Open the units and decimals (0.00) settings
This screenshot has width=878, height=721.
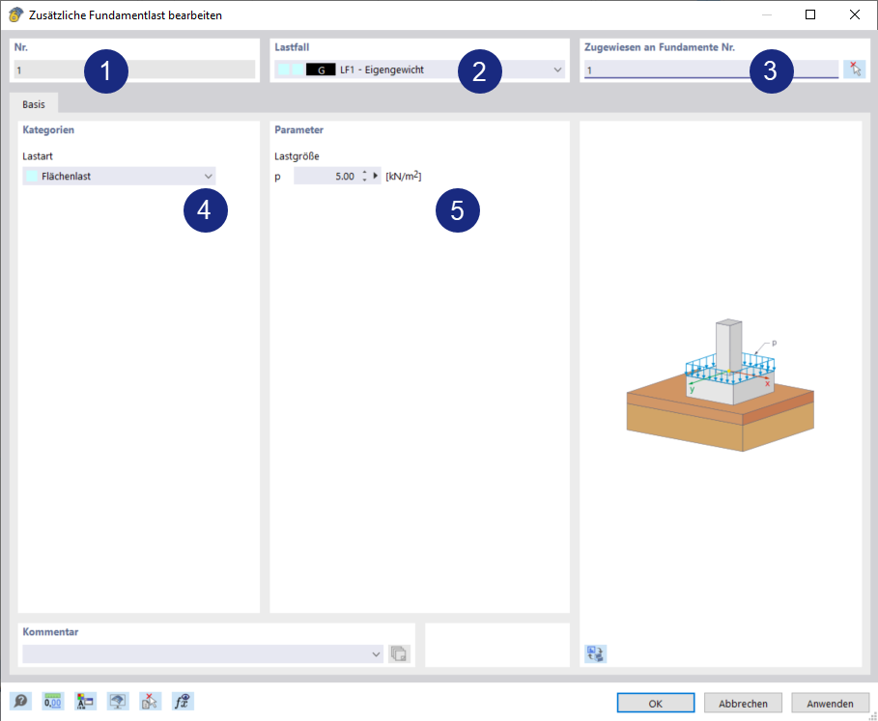pos(53,701)
